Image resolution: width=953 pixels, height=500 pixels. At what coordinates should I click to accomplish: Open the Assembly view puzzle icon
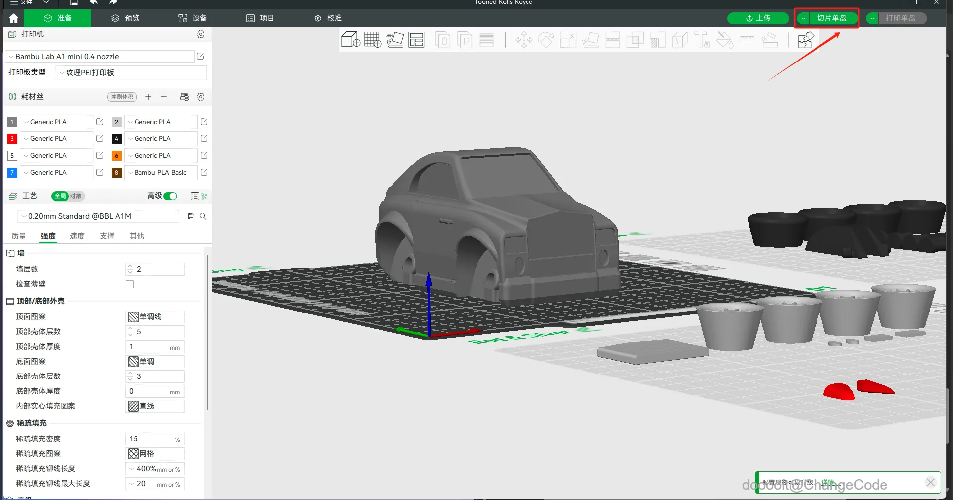point(806,40)
